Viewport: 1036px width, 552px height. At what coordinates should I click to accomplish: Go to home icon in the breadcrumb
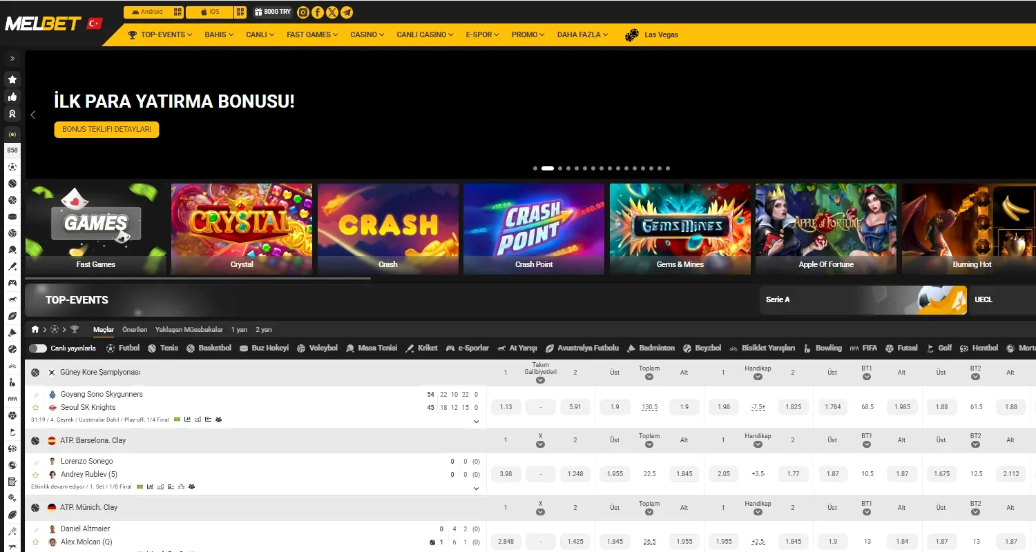[x=35, y=330]
